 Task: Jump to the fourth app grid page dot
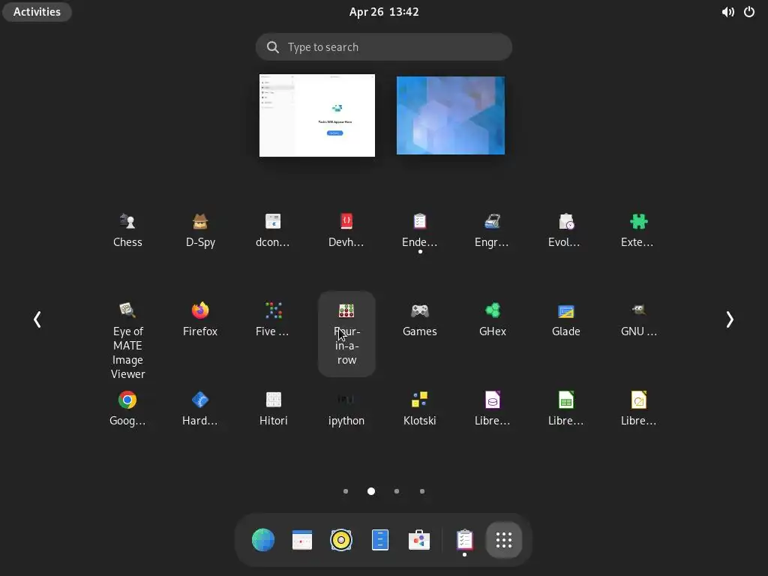(x=422, y=491)
